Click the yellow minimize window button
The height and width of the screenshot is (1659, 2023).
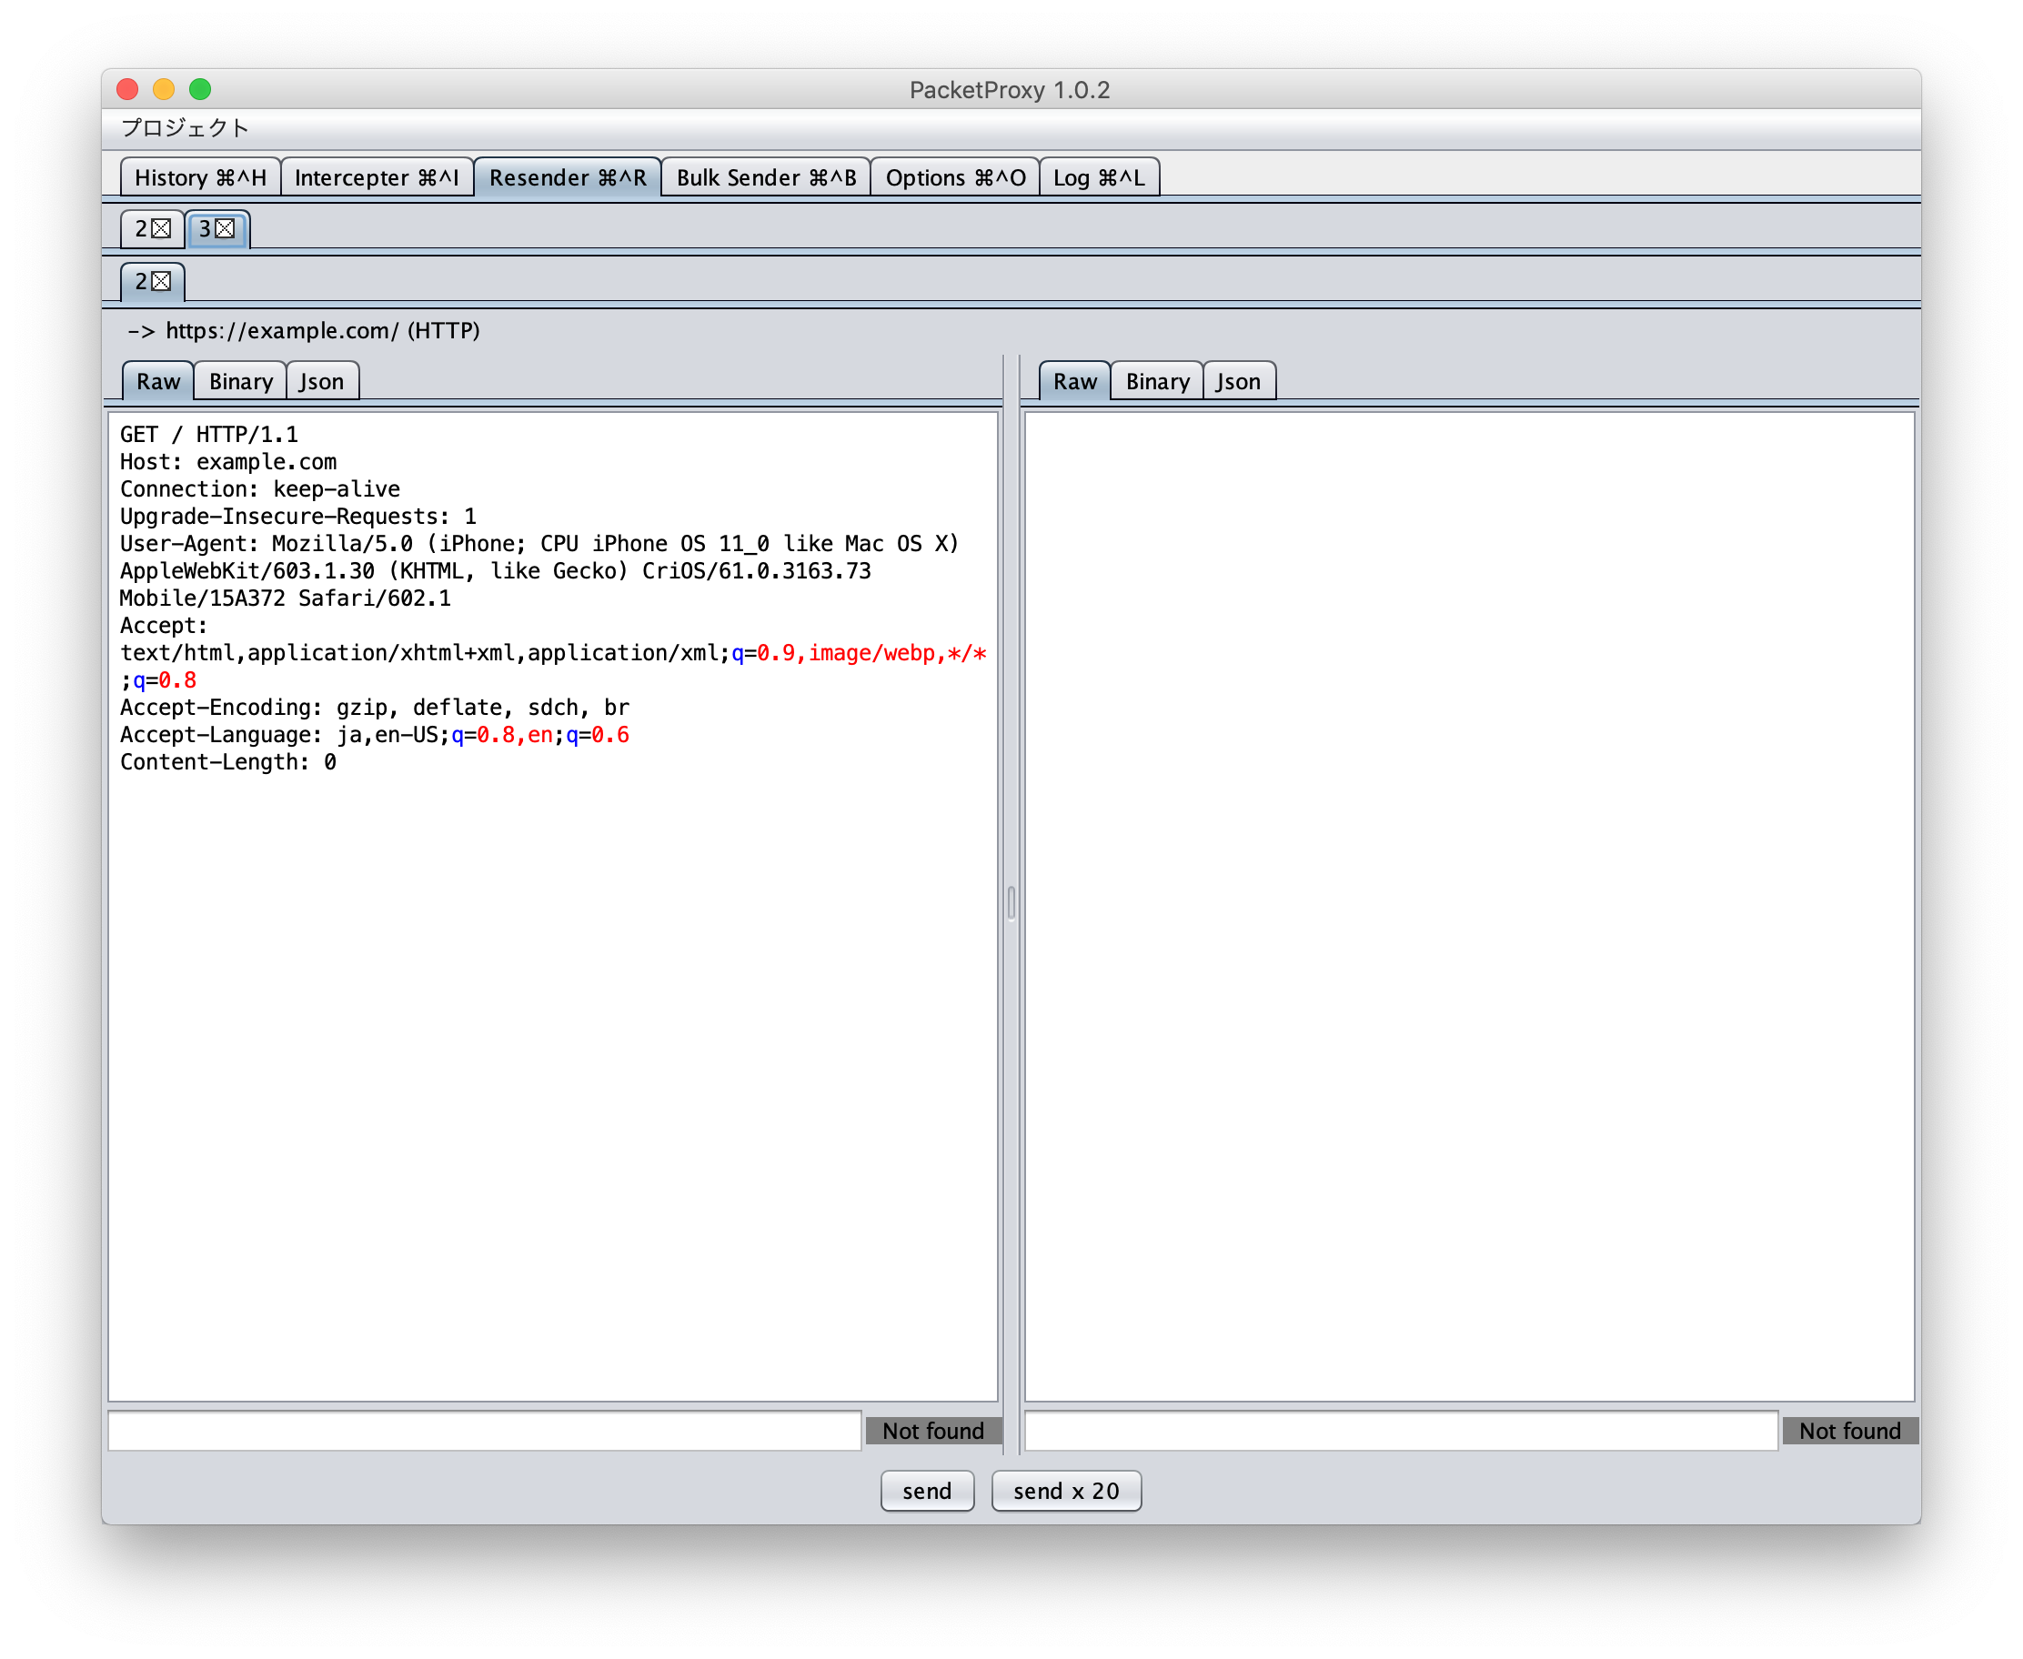point(165,90)
